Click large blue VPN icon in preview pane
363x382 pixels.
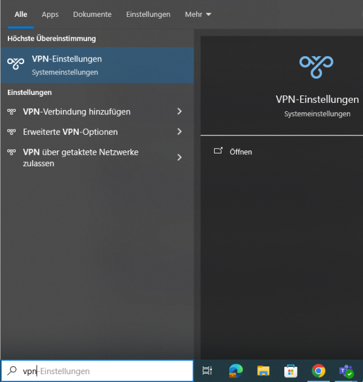[316, 67]
